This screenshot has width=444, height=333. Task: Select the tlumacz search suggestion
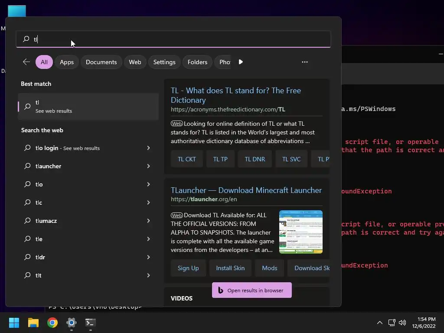point(88,221)
